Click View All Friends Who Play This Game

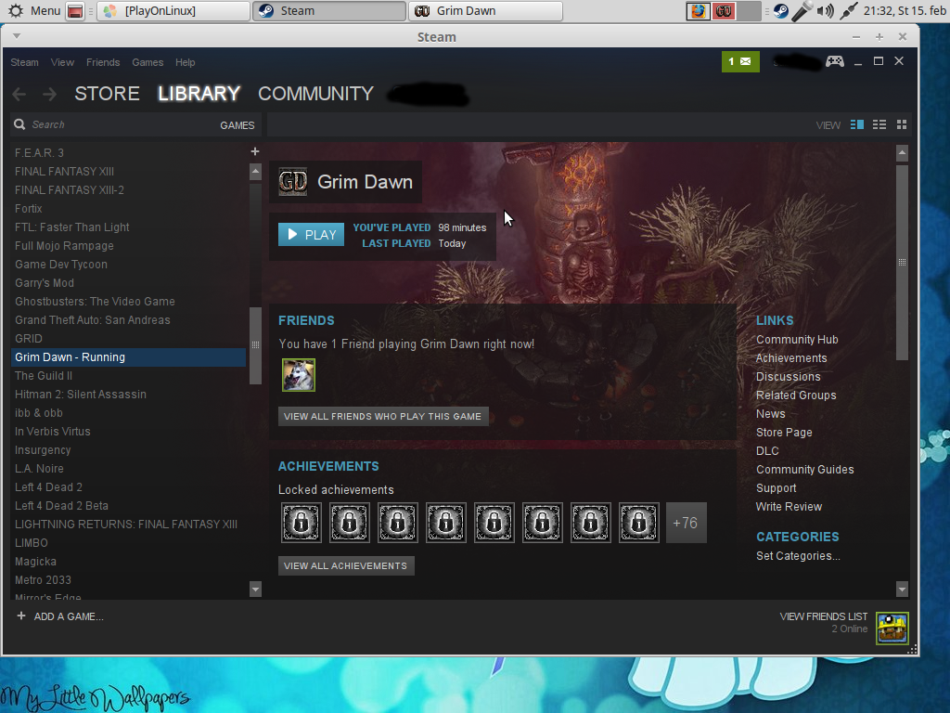pyautogui.click(x=383, y=417)
